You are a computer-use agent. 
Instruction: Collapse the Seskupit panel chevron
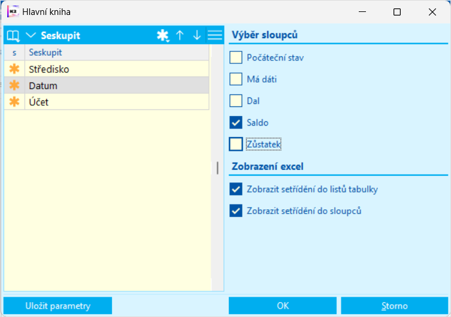(x=31, y=36)
